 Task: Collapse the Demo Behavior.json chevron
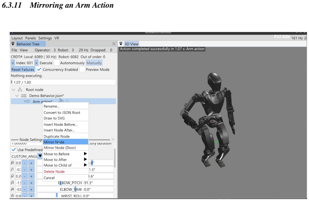point(17,96)
